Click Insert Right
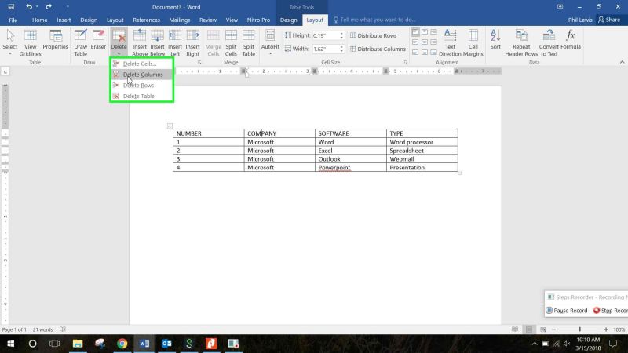This screenshot has width=628, height=353. pos(192,42)
